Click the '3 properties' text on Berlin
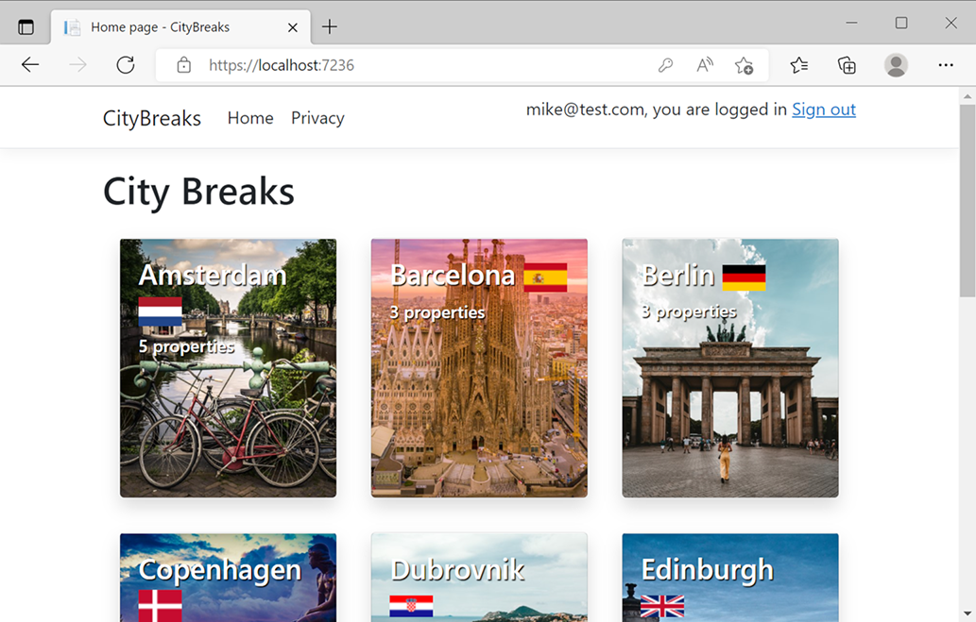This screenshot has width=976, height=622. [x=689, y=311]
